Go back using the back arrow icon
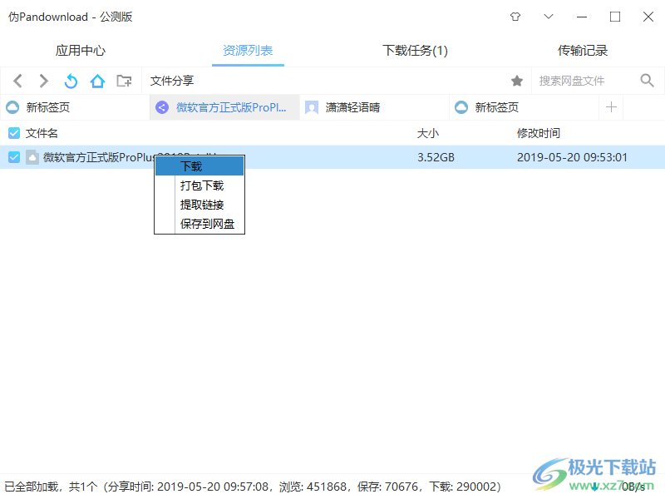The image size is (665, 499). [x=17, y=81]
